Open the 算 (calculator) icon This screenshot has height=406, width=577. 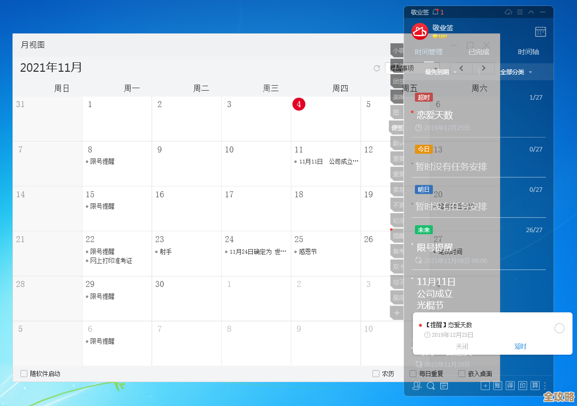tap(535, 385)
